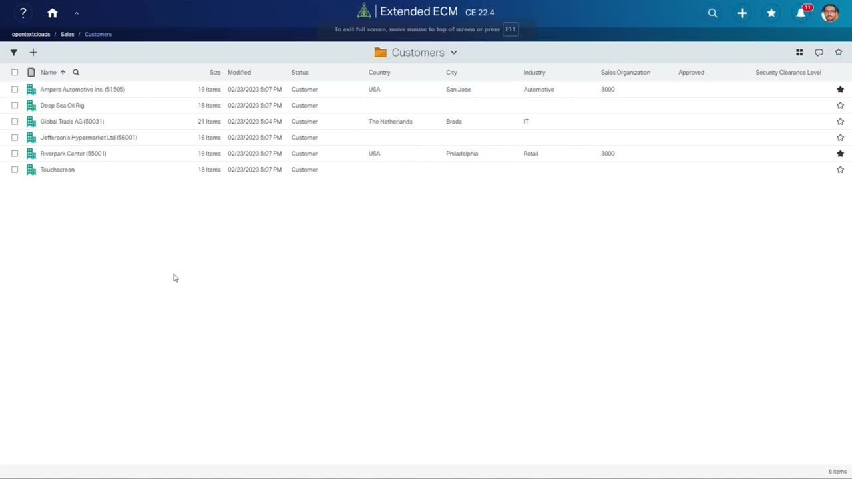Sort by Country column header
Screen dimensions: 852x479
coord(379,73)
